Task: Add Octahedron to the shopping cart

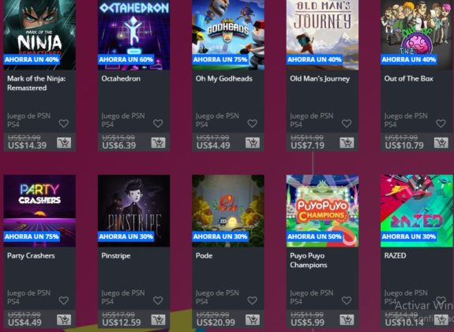Action: [x=158, y=142]
